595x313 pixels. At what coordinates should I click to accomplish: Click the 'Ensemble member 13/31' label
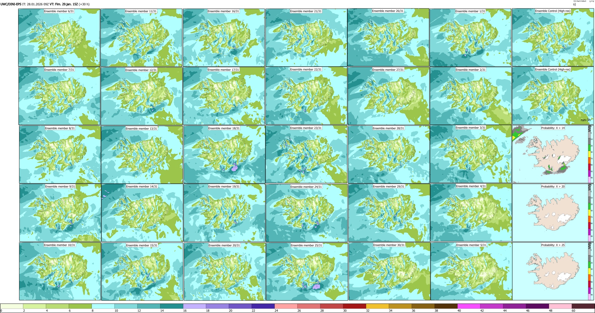tap(142, 129)
